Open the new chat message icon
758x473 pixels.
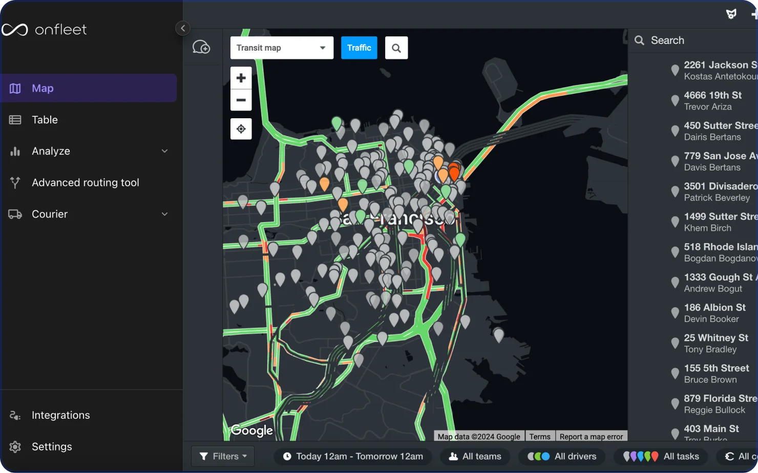(x=201, y=47)
